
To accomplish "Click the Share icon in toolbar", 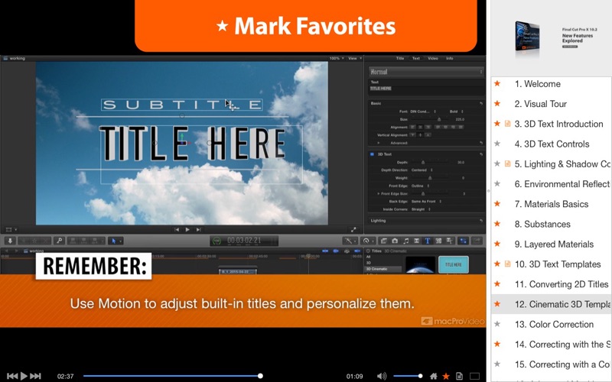I will coord(477,241).
